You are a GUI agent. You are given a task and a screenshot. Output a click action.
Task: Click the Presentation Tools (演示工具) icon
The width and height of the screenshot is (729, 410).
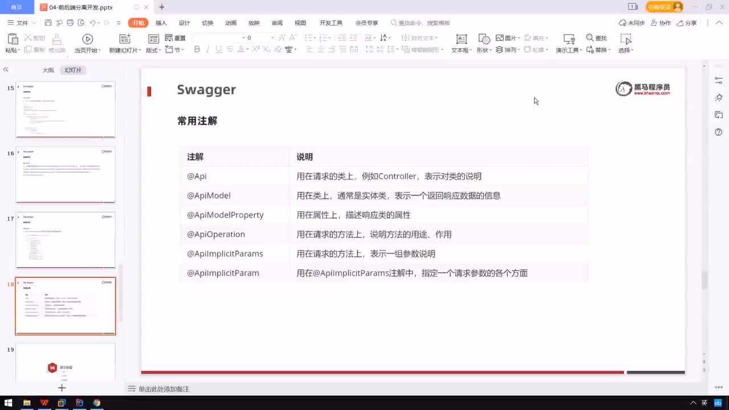568,39
